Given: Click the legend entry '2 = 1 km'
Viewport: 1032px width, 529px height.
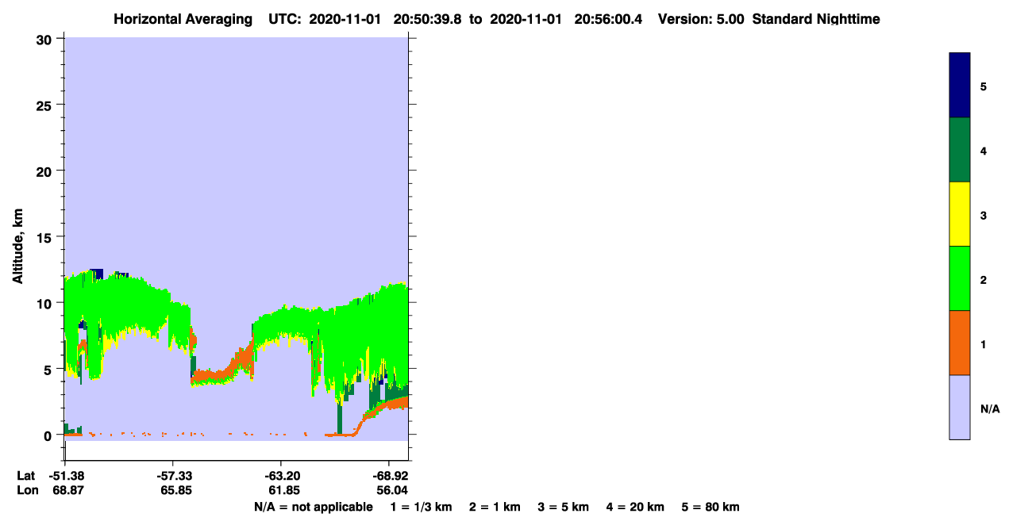Looking at the screenshot, I should (x=495, y=507).
